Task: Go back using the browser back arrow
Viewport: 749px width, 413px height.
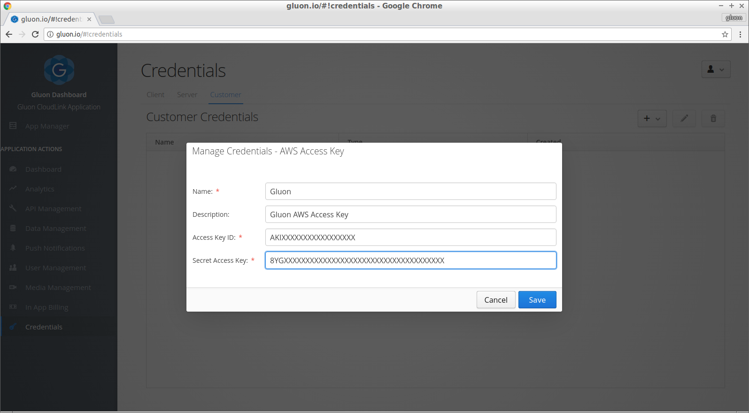Action: pyautogui.click(x=9, y=34)
